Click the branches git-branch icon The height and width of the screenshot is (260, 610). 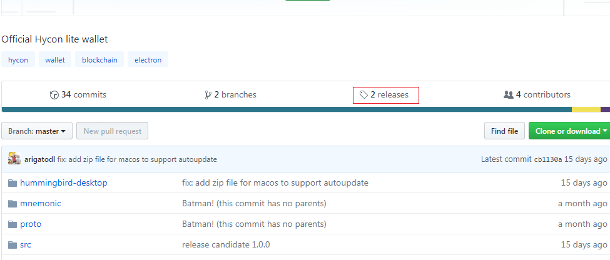pyautogui.click(x=208, y=95)
